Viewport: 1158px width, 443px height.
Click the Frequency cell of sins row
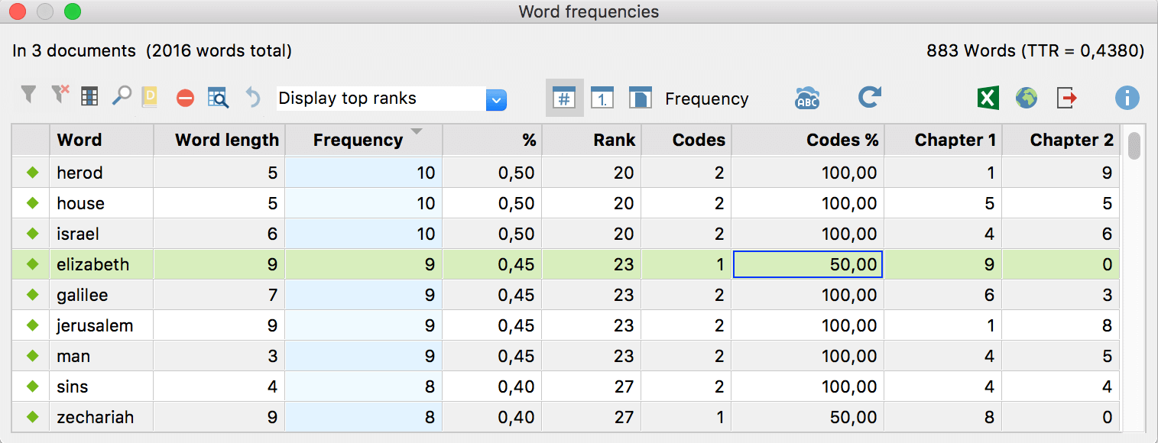pos(364,386)
